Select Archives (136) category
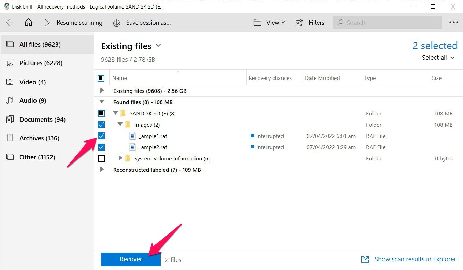The image size is (463, 270). (47, 138)
